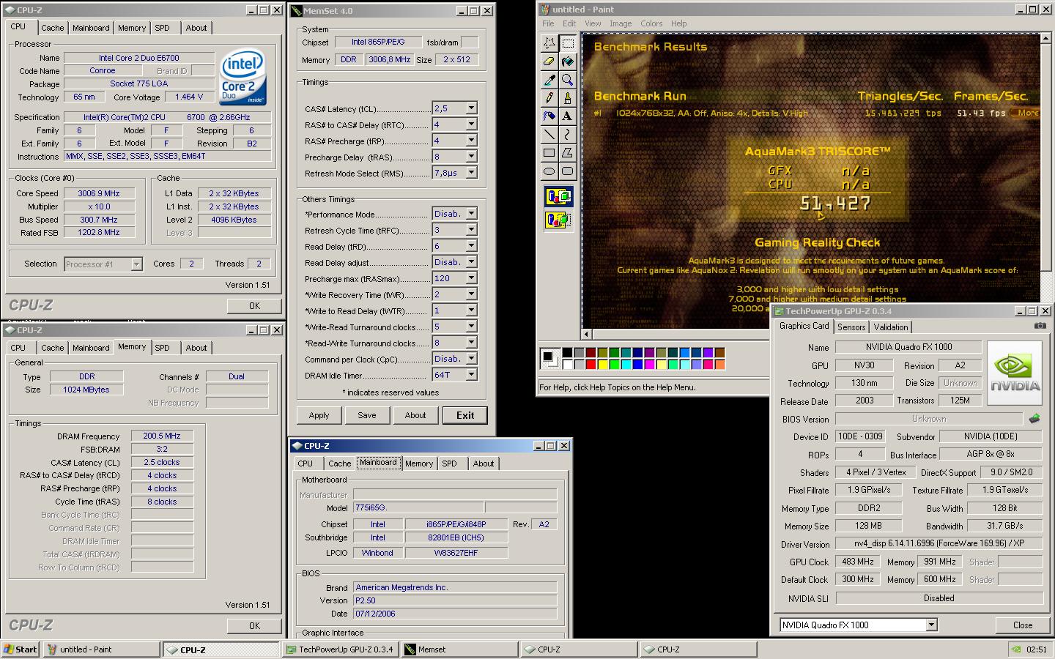
Task: Open the Precharge max (tRASmax) dropdown
Action: coord(471,278)
